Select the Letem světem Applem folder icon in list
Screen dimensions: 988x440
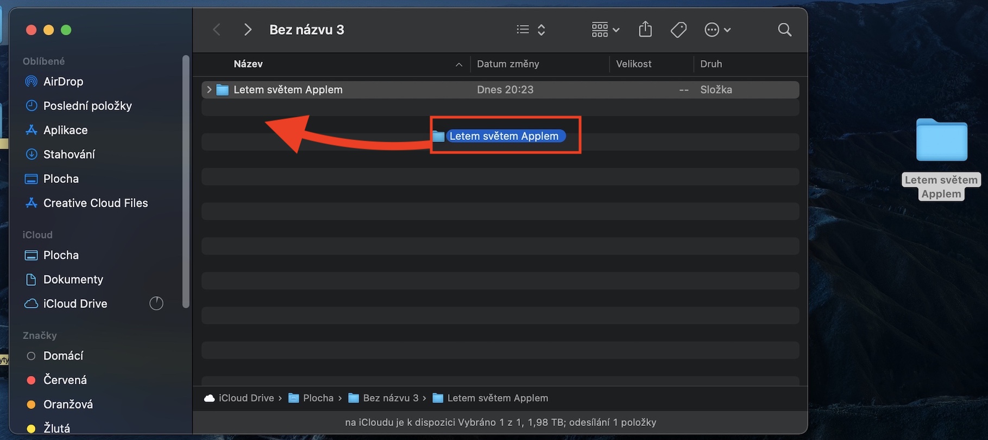pos(222,90)
